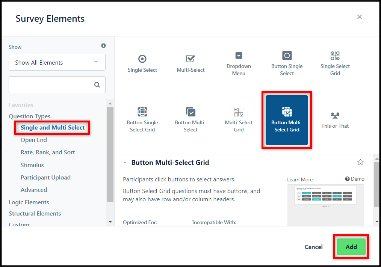
Task: Click in the element search field
Action: pyautogui.click(x=57, y=85)
